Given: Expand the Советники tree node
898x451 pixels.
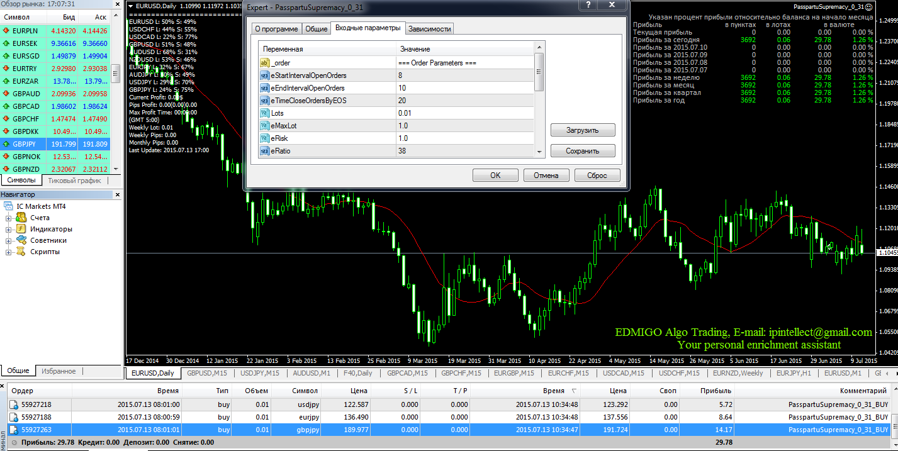Looking at the screenshot, I should 9,241.
